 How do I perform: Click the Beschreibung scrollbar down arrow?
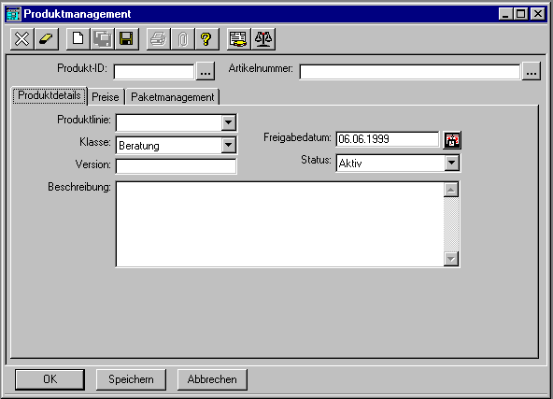[451, 259]
